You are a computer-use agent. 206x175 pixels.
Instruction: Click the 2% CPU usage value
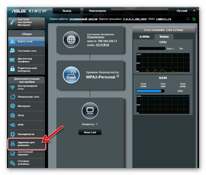(x=181, y=49)
